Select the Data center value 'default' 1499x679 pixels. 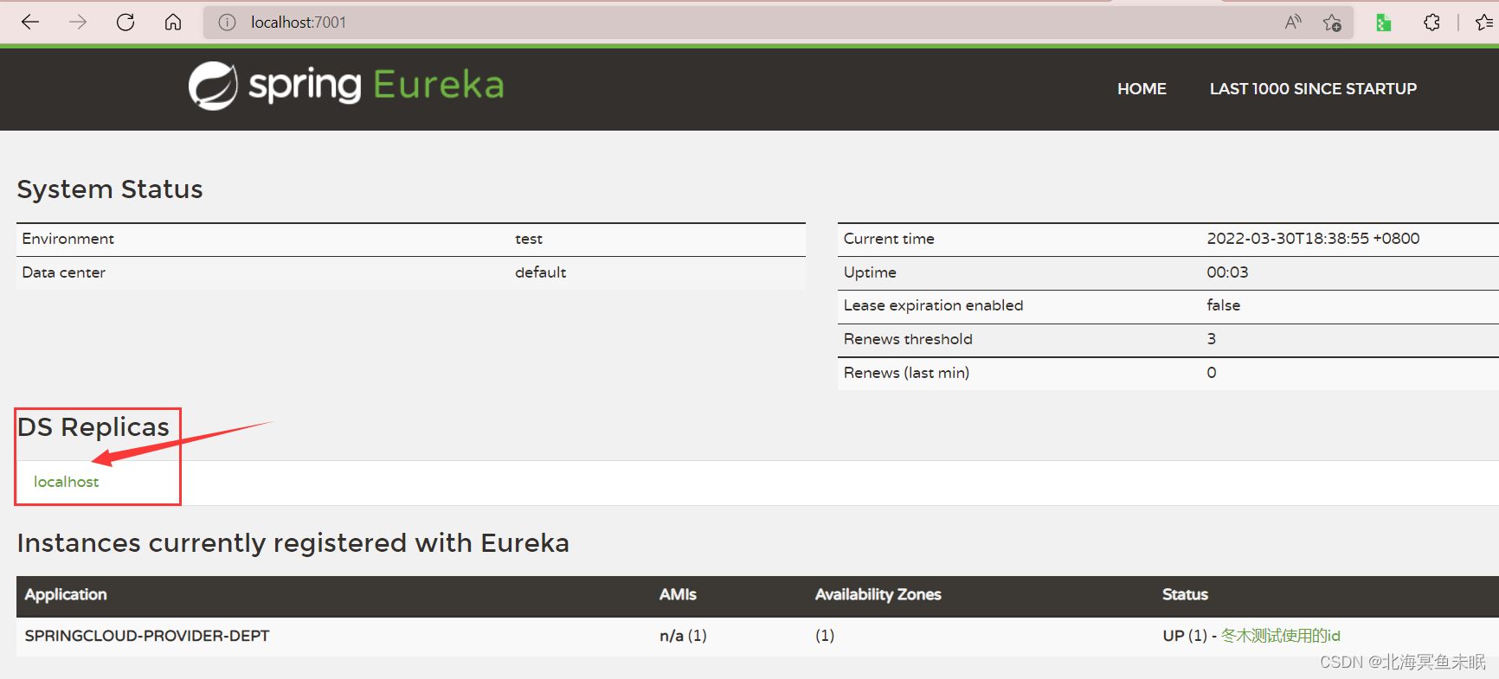540,272
